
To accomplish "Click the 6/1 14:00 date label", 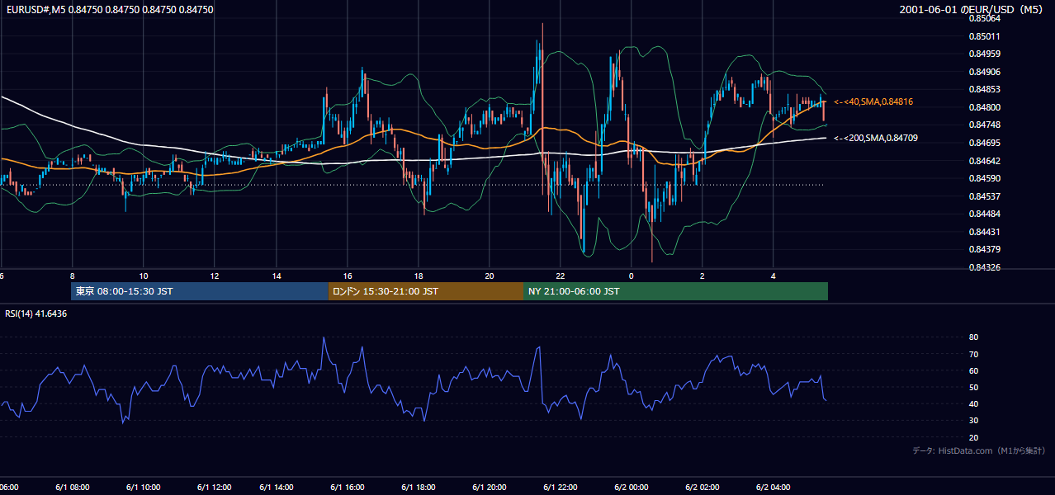I will pyautogui.click(x=277, y=487).
